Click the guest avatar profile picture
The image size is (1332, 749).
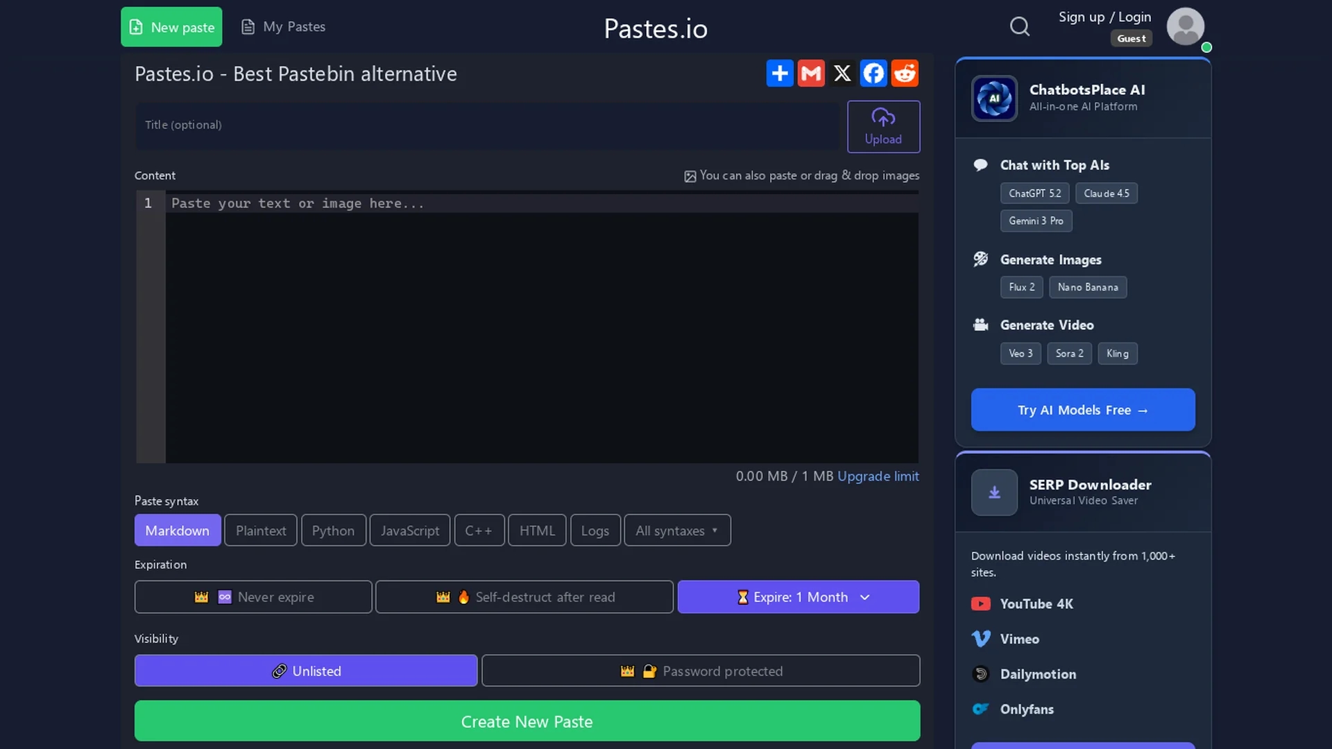(1185, 26)
